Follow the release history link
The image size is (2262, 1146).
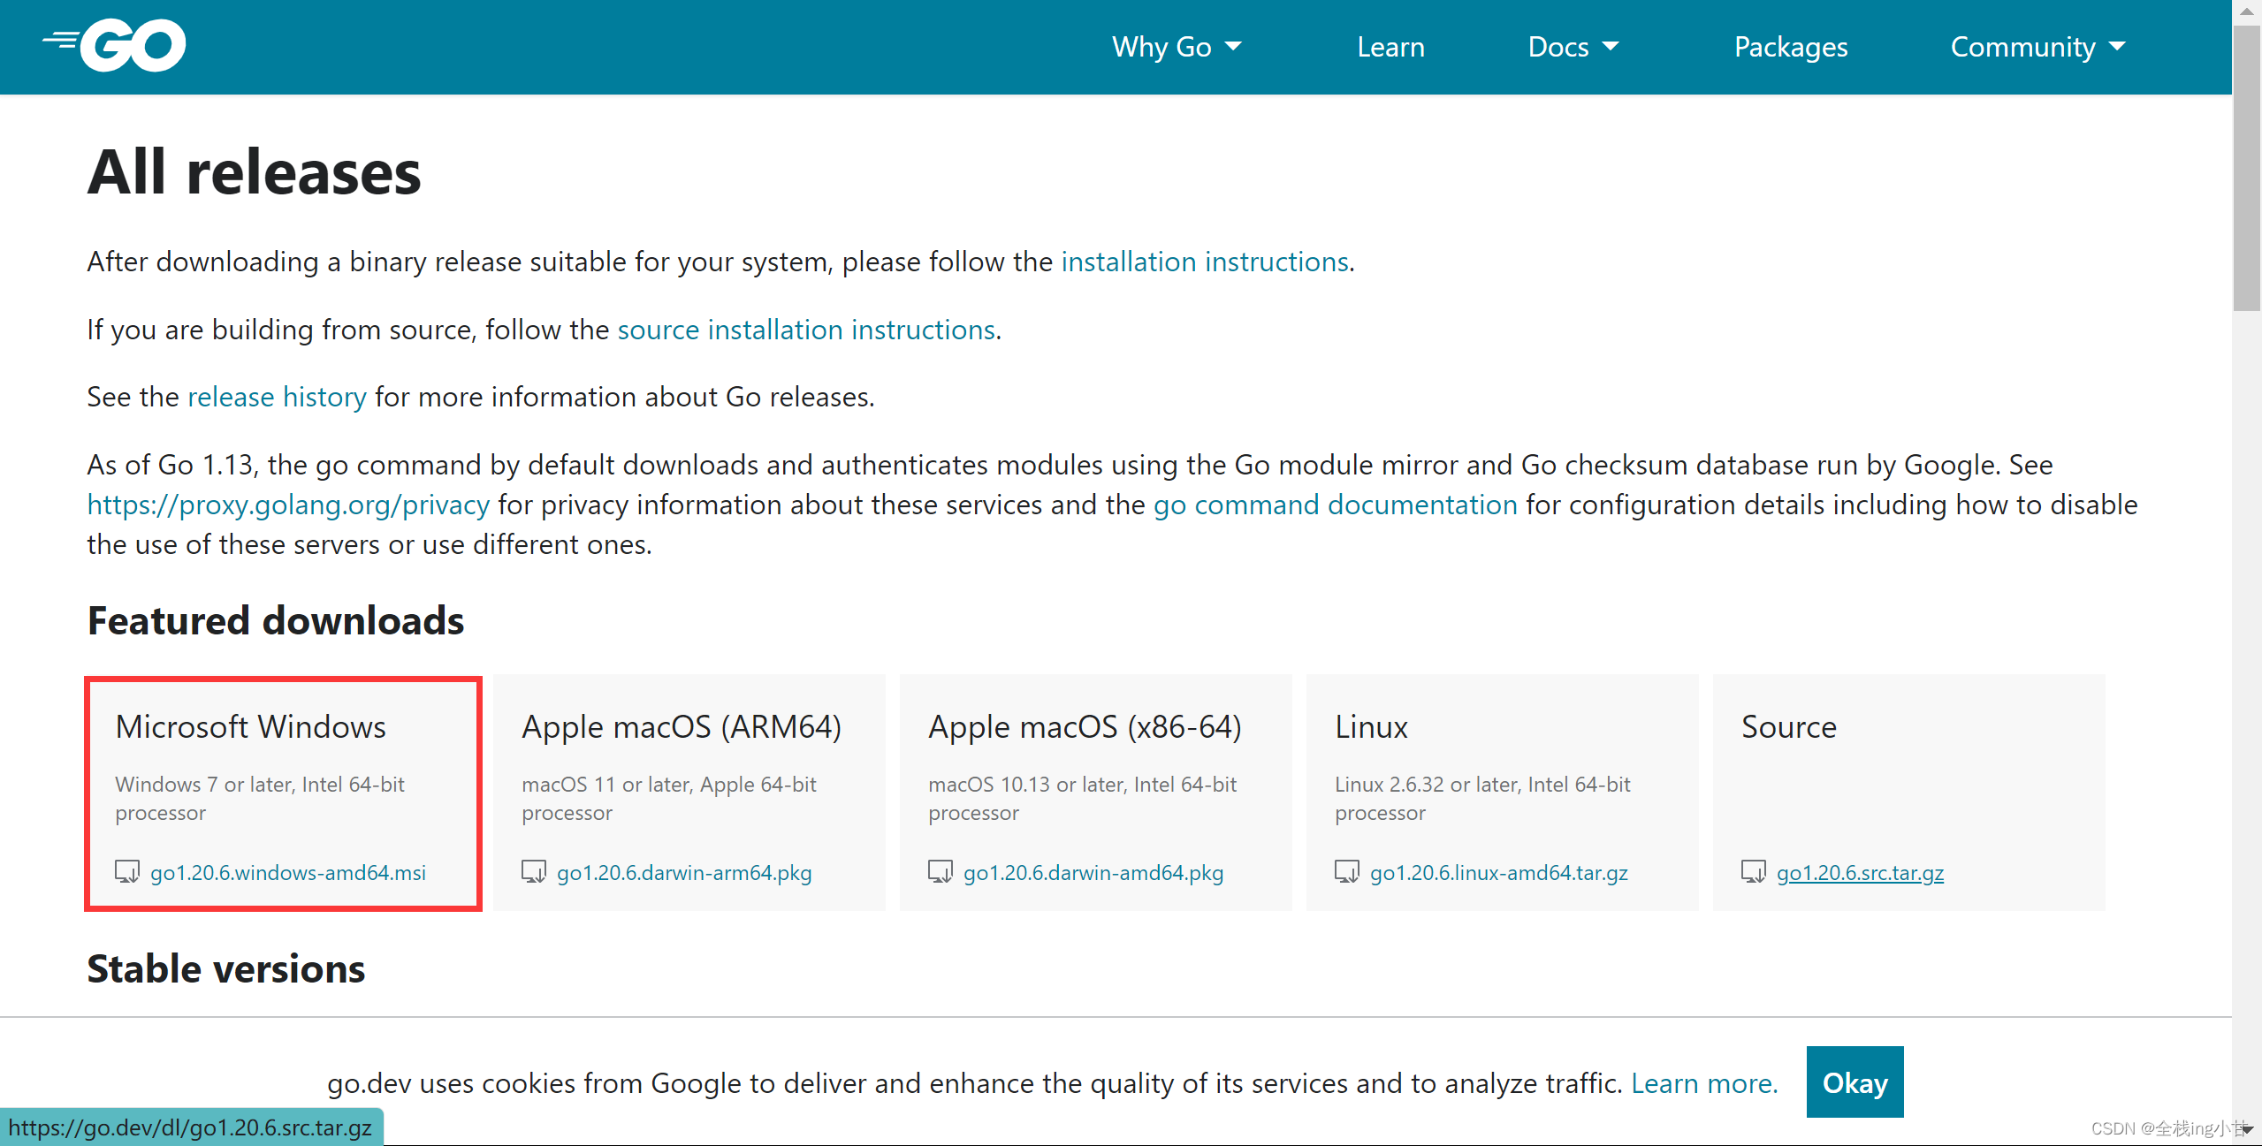pos(277,397)
